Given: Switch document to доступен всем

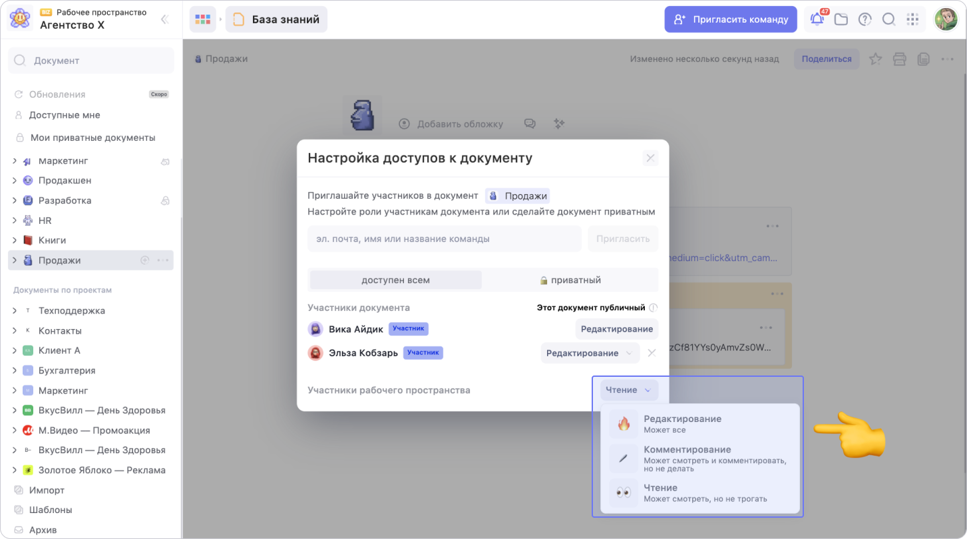Looking at the screenshot, I should tap(396, 280).
